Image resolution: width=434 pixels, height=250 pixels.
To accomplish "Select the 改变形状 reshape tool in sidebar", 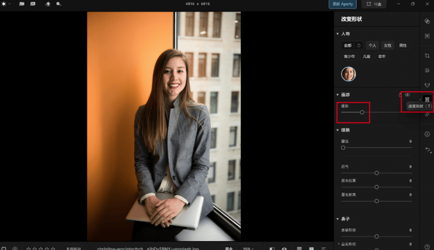I will click(427, 99).
